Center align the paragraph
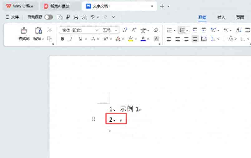 tap(177, 39)
